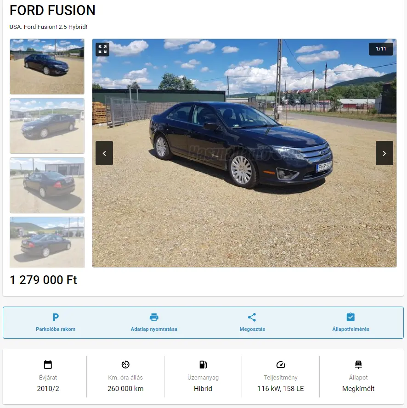Click the Parkolóba rakom link
Viewport: 407px width, 408px height.
click(x=56, y=329)
